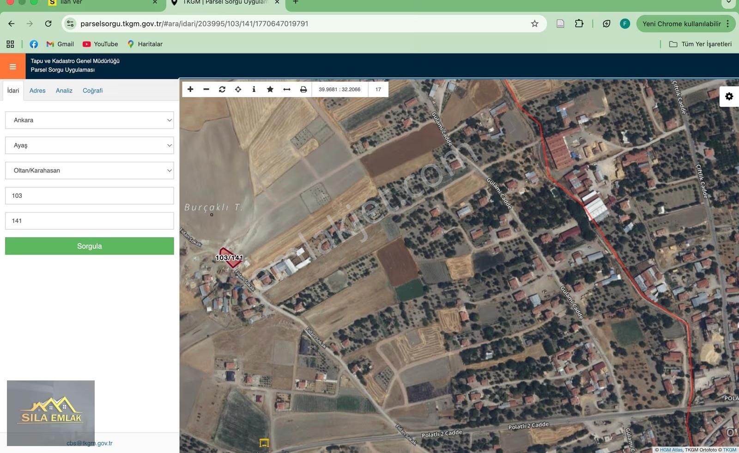This screenshot has height=453, width=739.
Task: Open the map settings gear
Action: click(729, 96)
